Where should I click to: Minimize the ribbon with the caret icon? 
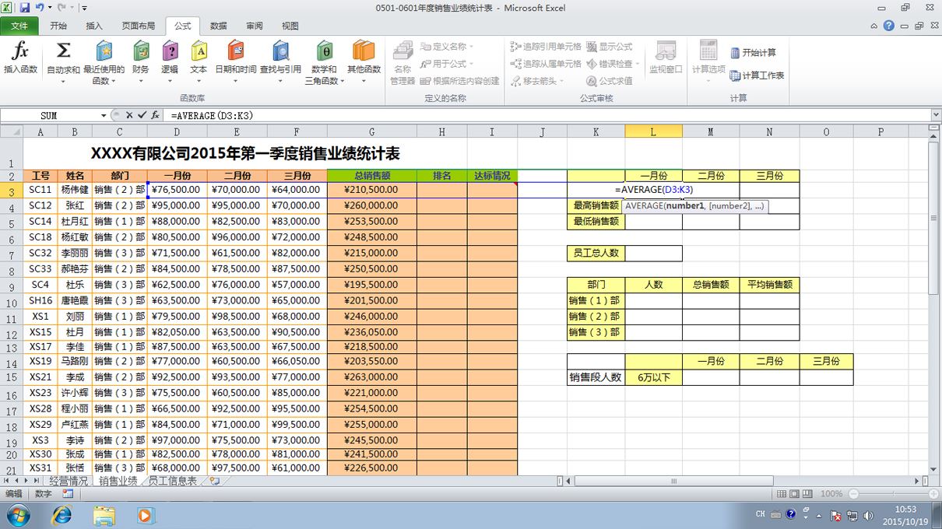[x=874, y=25]
